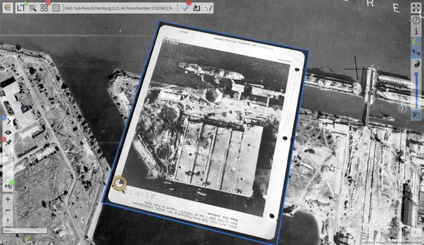424x245 pixels.
Task: Click the title field '1945: Sub Pens At Hamburg'
Action: pyautogui.click(x=120, y=8)
